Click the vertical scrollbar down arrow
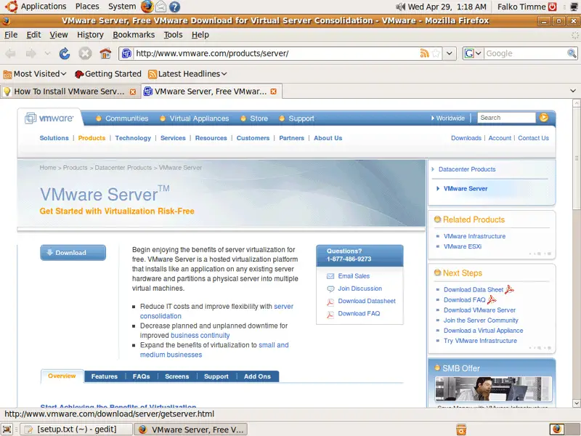 576,403
